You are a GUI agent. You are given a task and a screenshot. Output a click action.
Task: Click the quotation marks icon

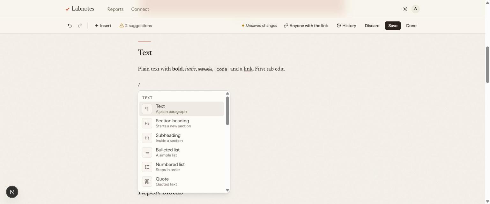(x=147, y=182)
